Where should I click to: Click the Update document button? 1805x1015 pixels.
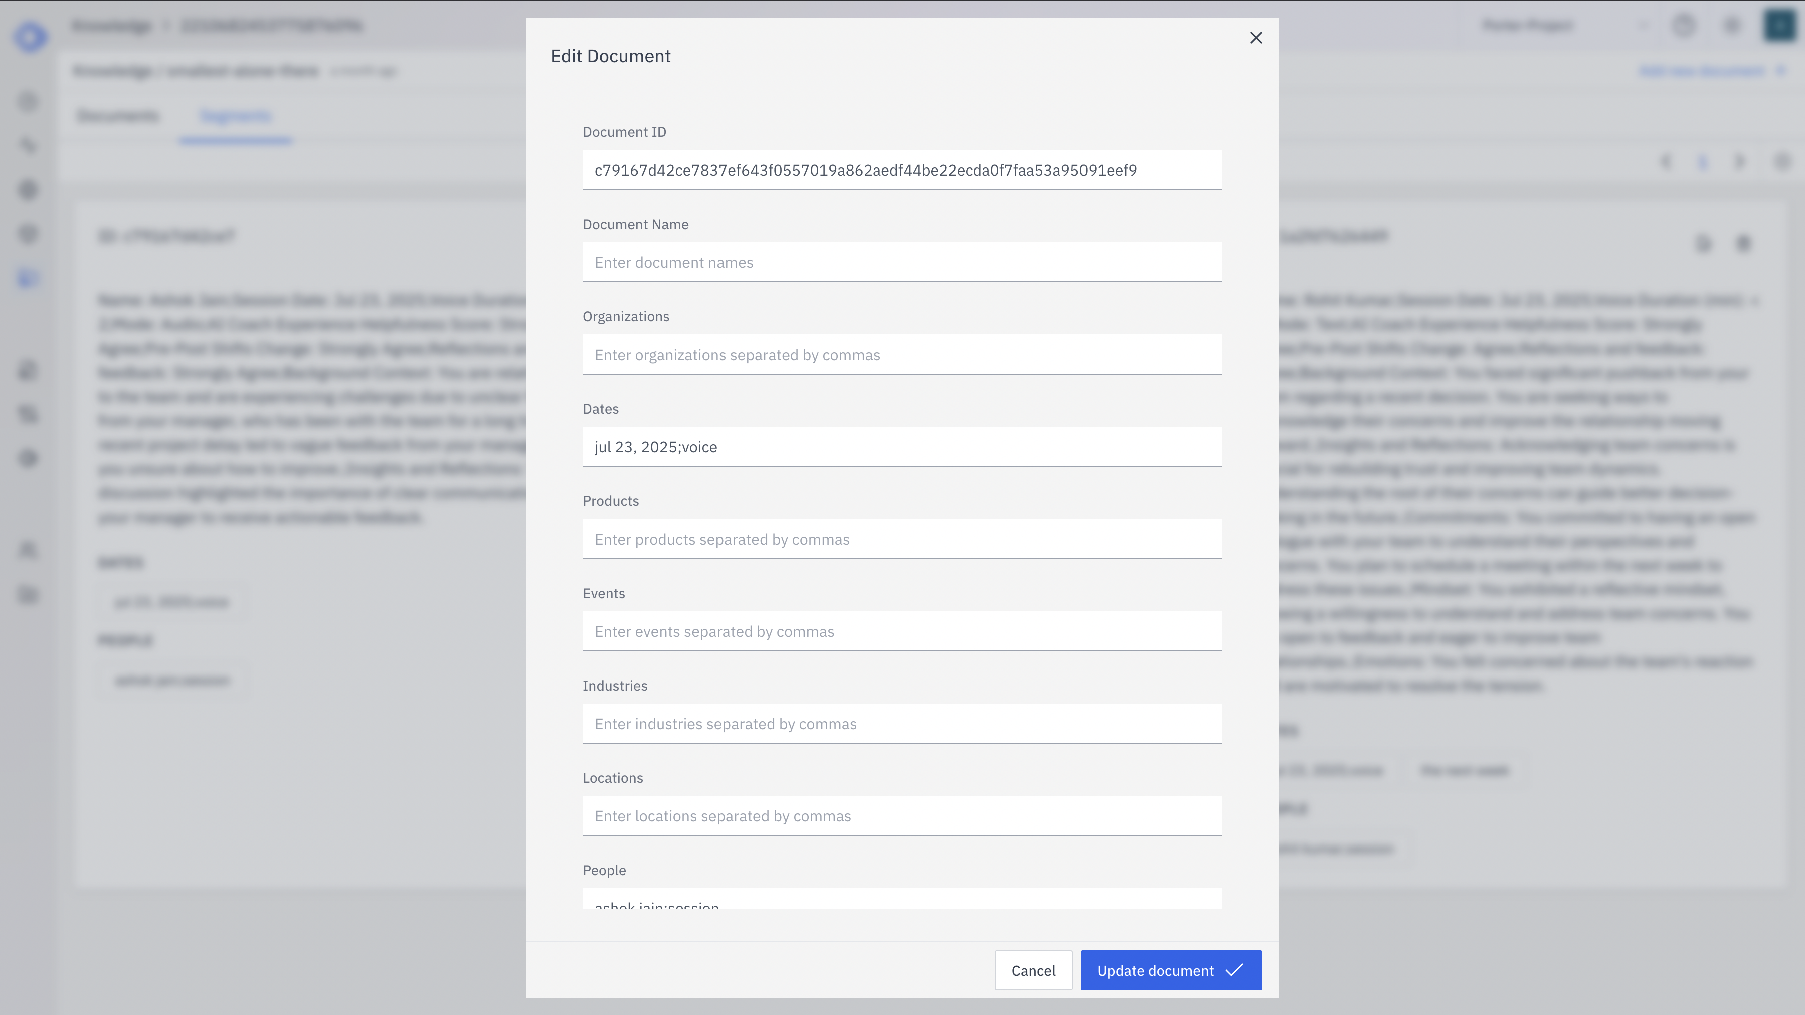click(1171, 971)
